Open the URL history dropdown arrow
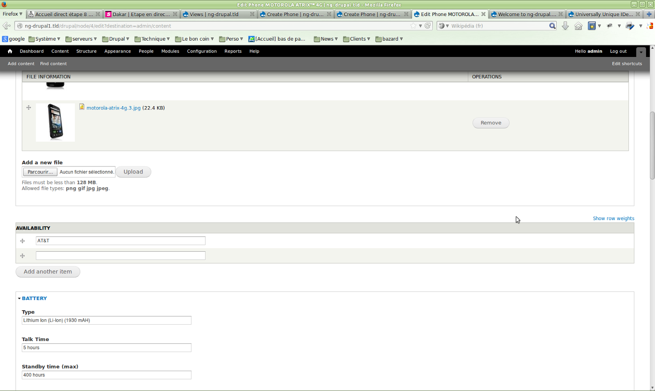655x391 pixels. (x=420, y=26)
